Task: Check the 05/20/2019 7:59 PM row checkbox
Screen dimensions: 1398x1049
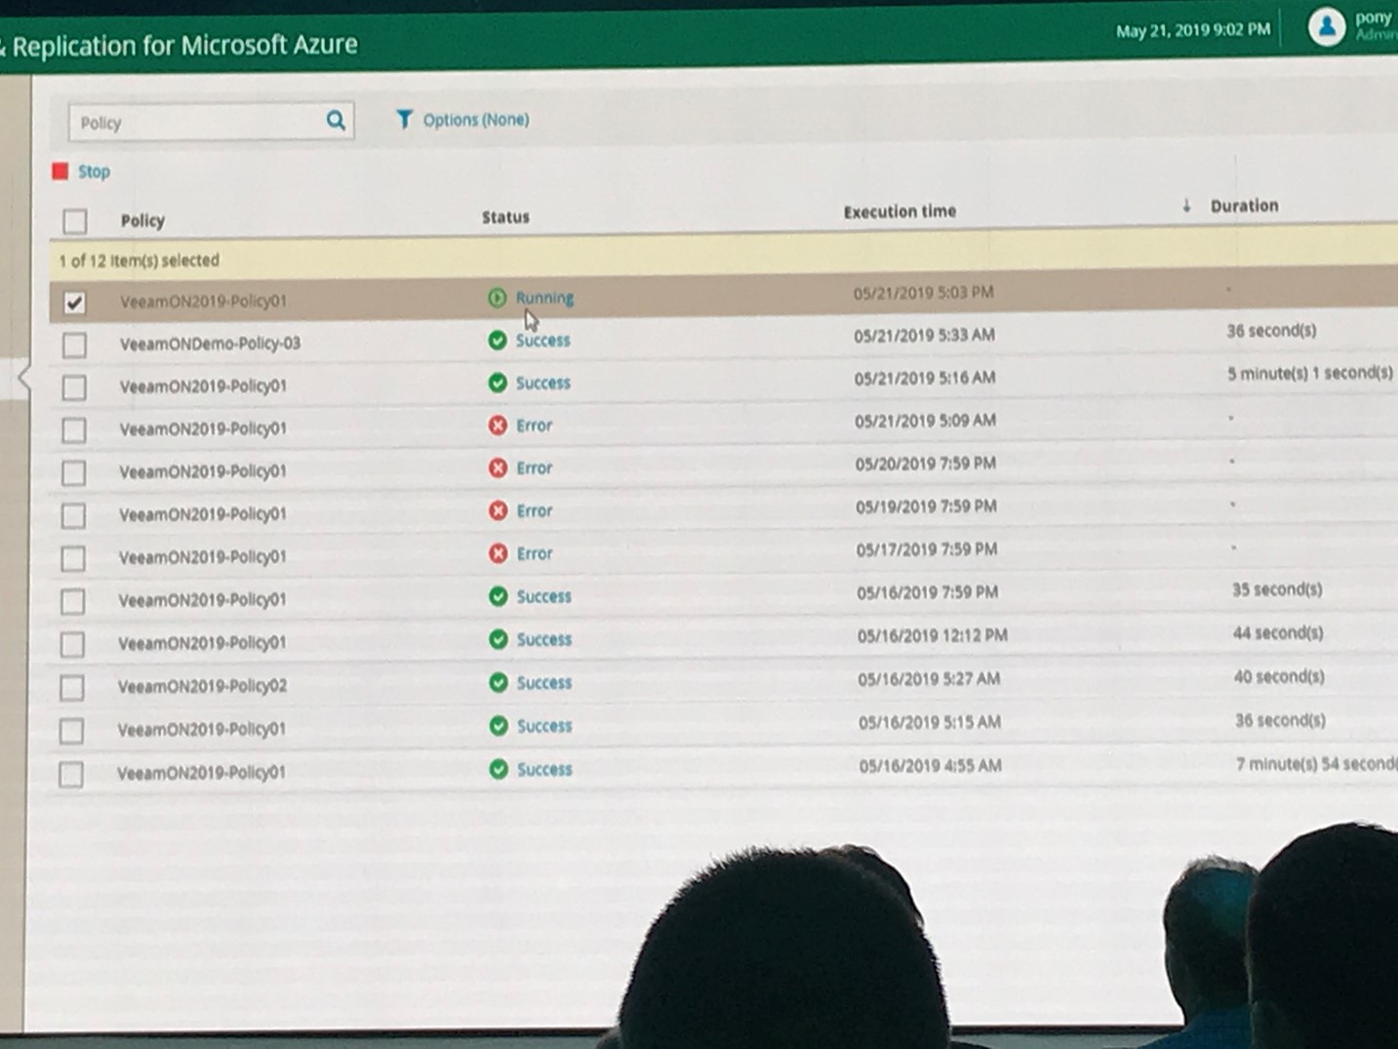Action: 73,473
